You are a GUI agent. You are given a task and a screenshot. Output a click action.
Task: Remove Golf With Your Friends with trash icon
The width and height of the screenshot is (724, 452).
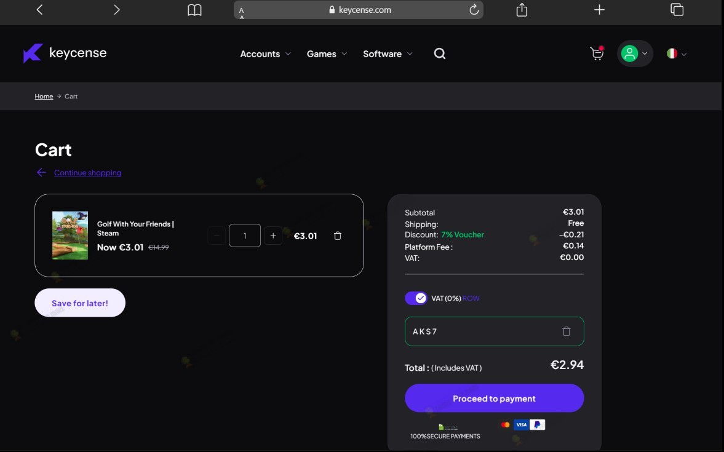point(338,236)
